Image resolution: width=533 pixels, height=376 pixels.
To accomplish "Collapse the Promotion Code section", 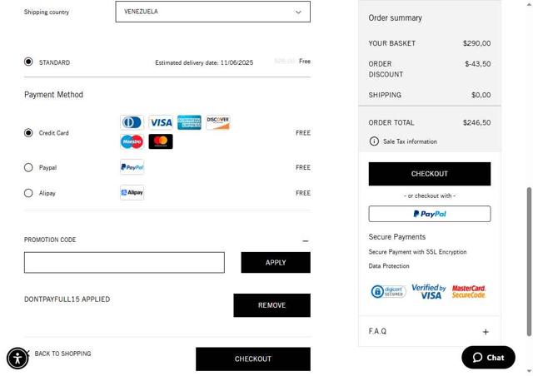I will click(305, 240).
